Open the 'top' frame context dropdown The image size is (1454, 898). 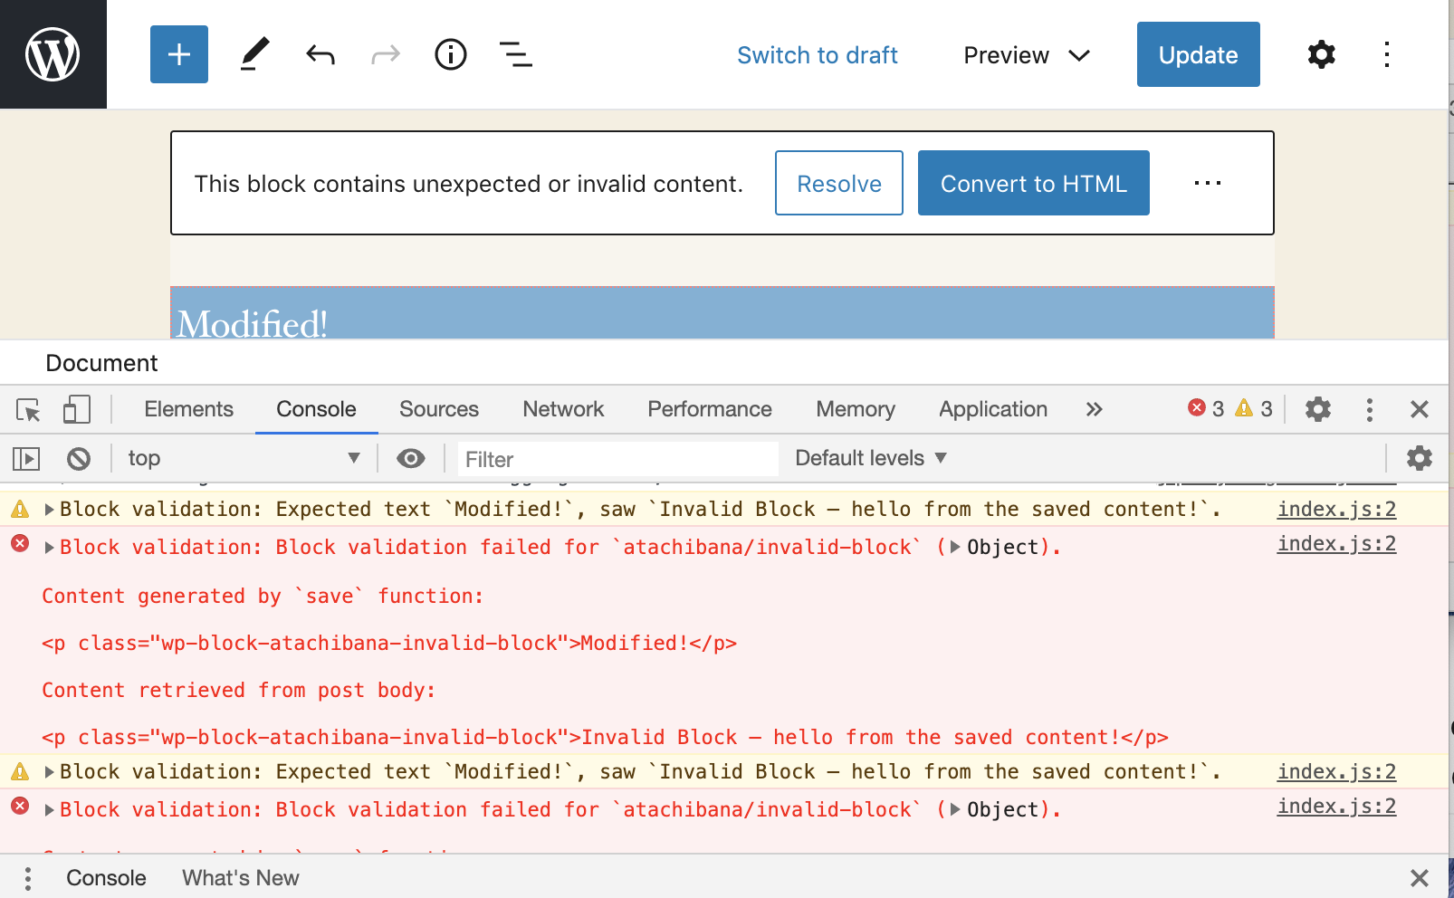pyautogui.click(x=240, y=458)
